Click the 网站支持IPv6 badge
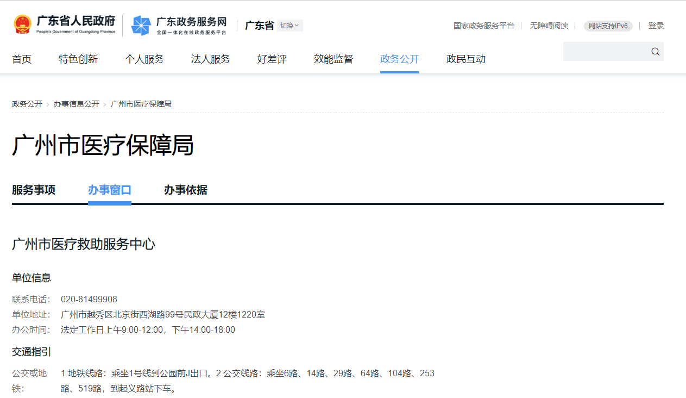Screen dimensions: 686x398 click(x=608, y=26)
